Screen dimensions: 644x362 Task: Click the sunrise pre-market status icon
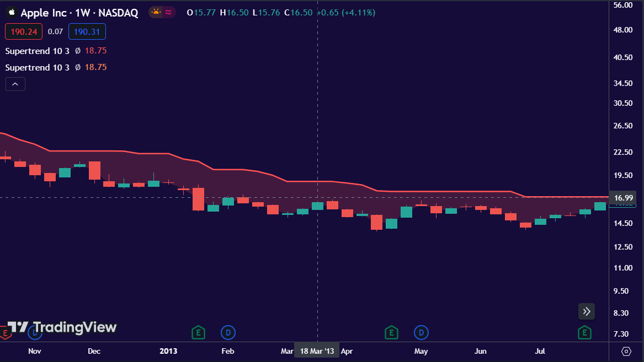(155, 12)
